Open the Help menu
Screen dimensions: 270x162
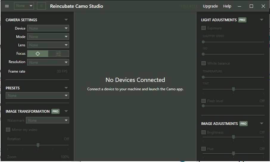click(x=227, y=6)
